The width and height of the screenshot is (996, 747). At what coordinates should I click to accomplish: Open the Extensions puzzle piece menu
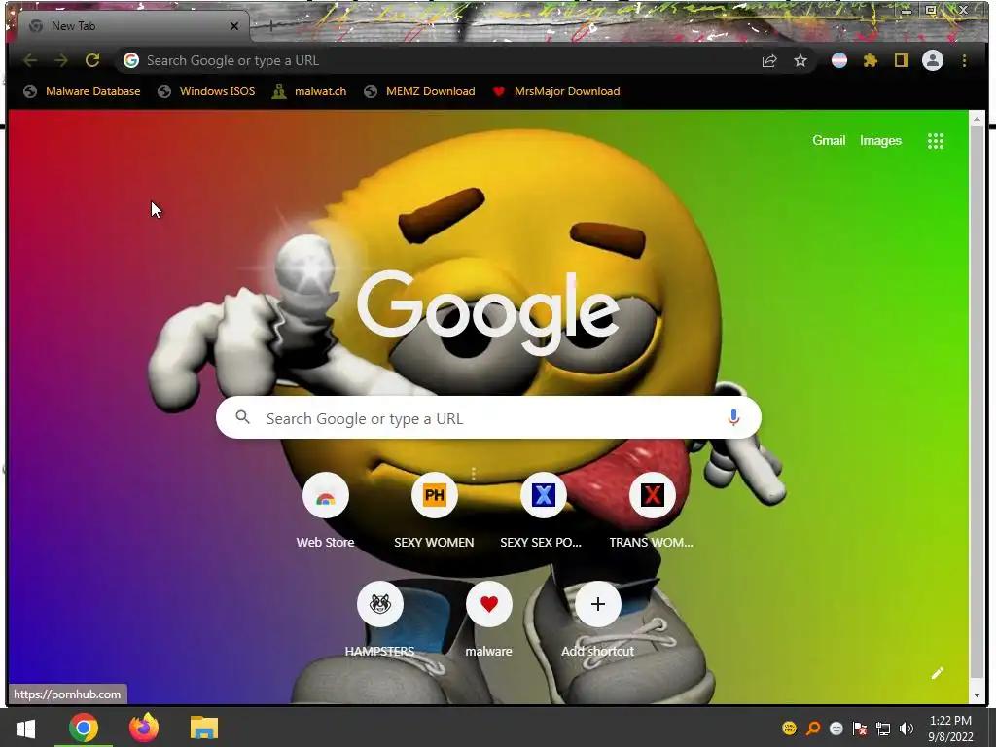click(x=871, y=60)
